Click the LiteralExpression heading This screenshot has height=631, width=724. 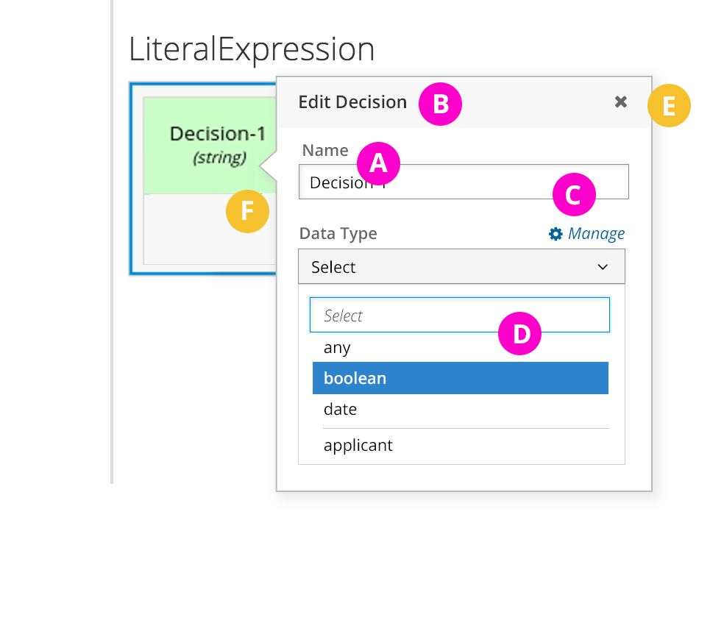tap(252, 49)
